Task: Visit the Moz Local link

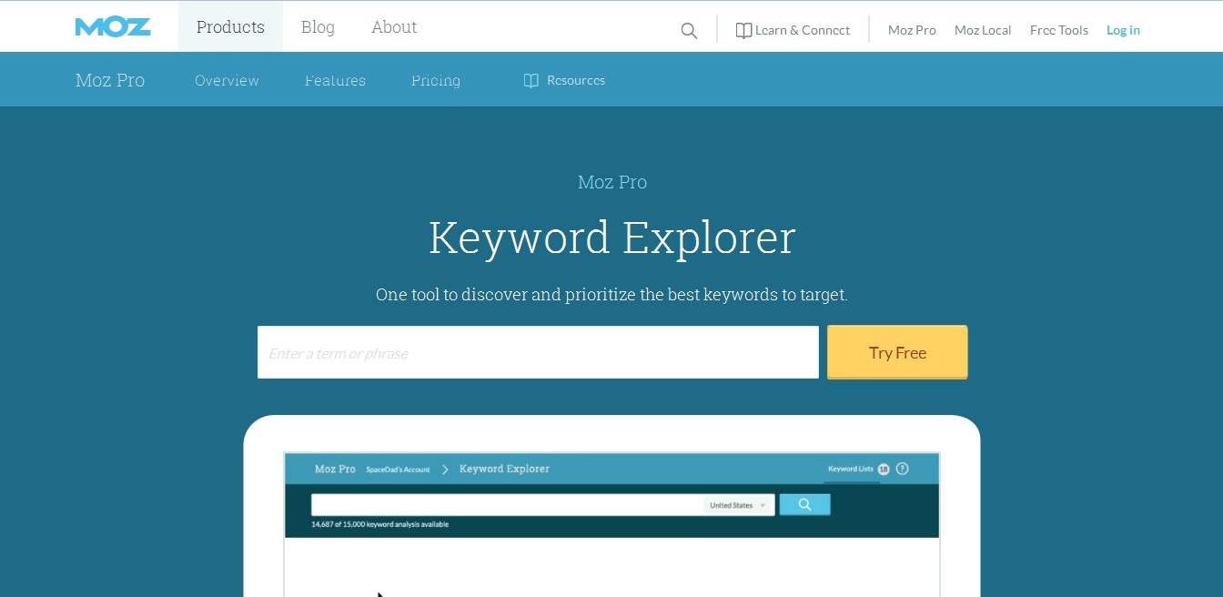Action: pos(983,30)
